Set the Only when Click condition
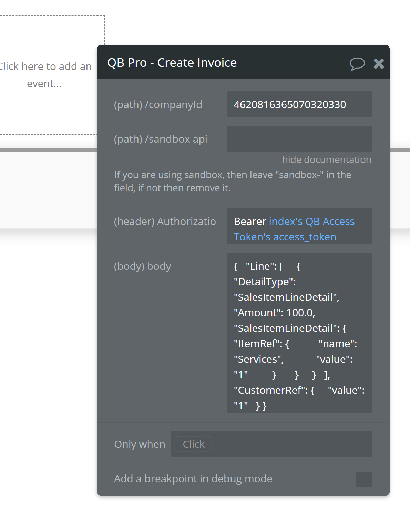Viewport: 410px width, 525px height. pyautogui.click(x=194, y=444)
